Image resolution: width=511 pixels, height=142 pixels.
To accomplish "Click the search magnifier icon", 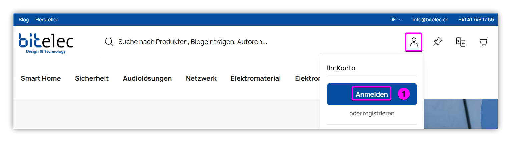I will (x=109, y=42).
